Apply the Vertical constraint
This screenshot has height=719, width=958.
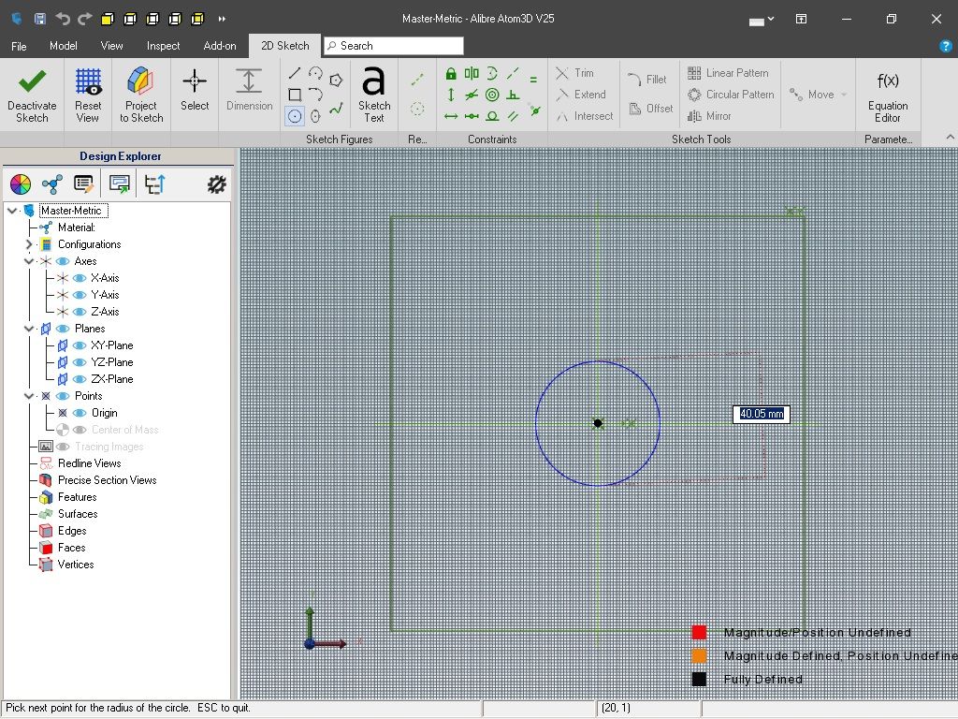(x=451, y=95)
